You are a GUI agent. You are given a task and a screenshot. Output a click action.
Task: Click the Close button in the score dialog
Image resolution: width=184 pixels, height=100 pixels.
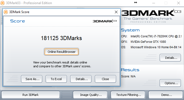point(105,79)
